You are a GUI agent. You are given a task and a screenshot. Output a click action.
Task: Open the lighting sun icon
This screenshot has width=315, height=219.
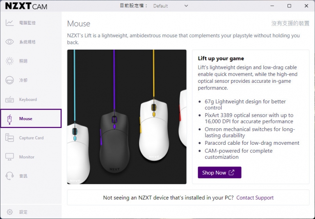click(9, 61)
